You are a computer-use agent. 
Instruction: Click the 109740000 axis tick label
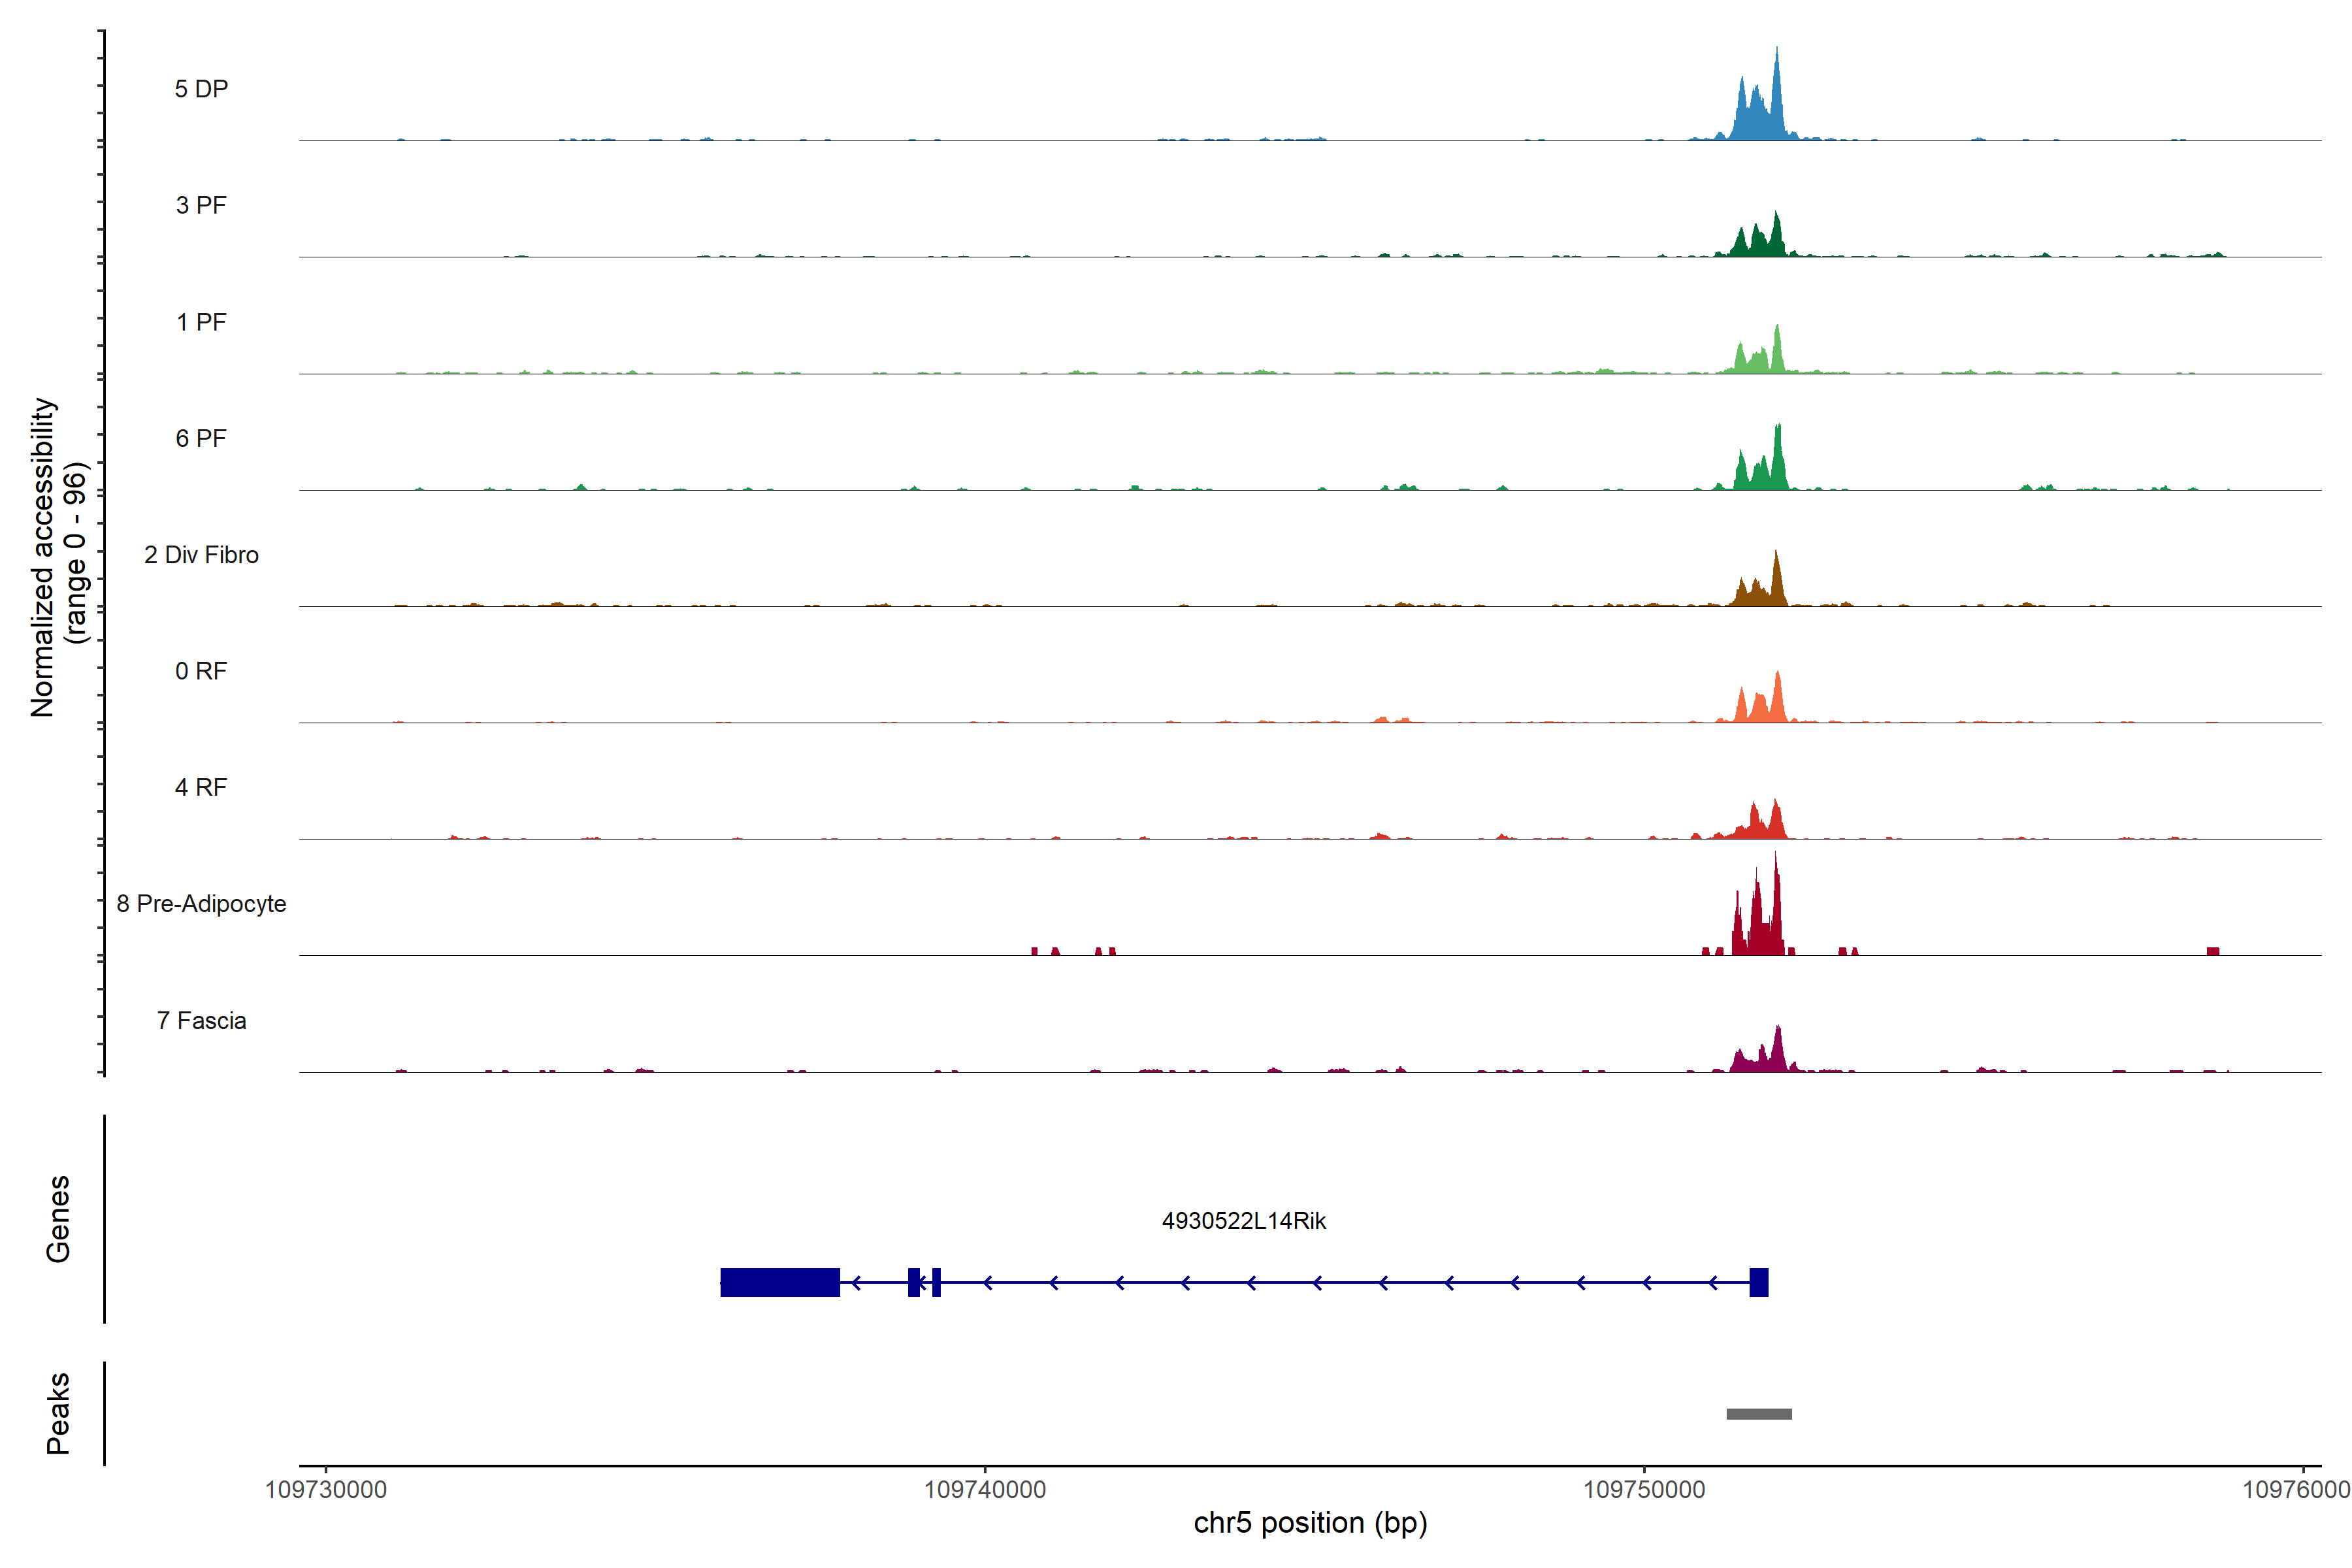[x=985, y=1490]
